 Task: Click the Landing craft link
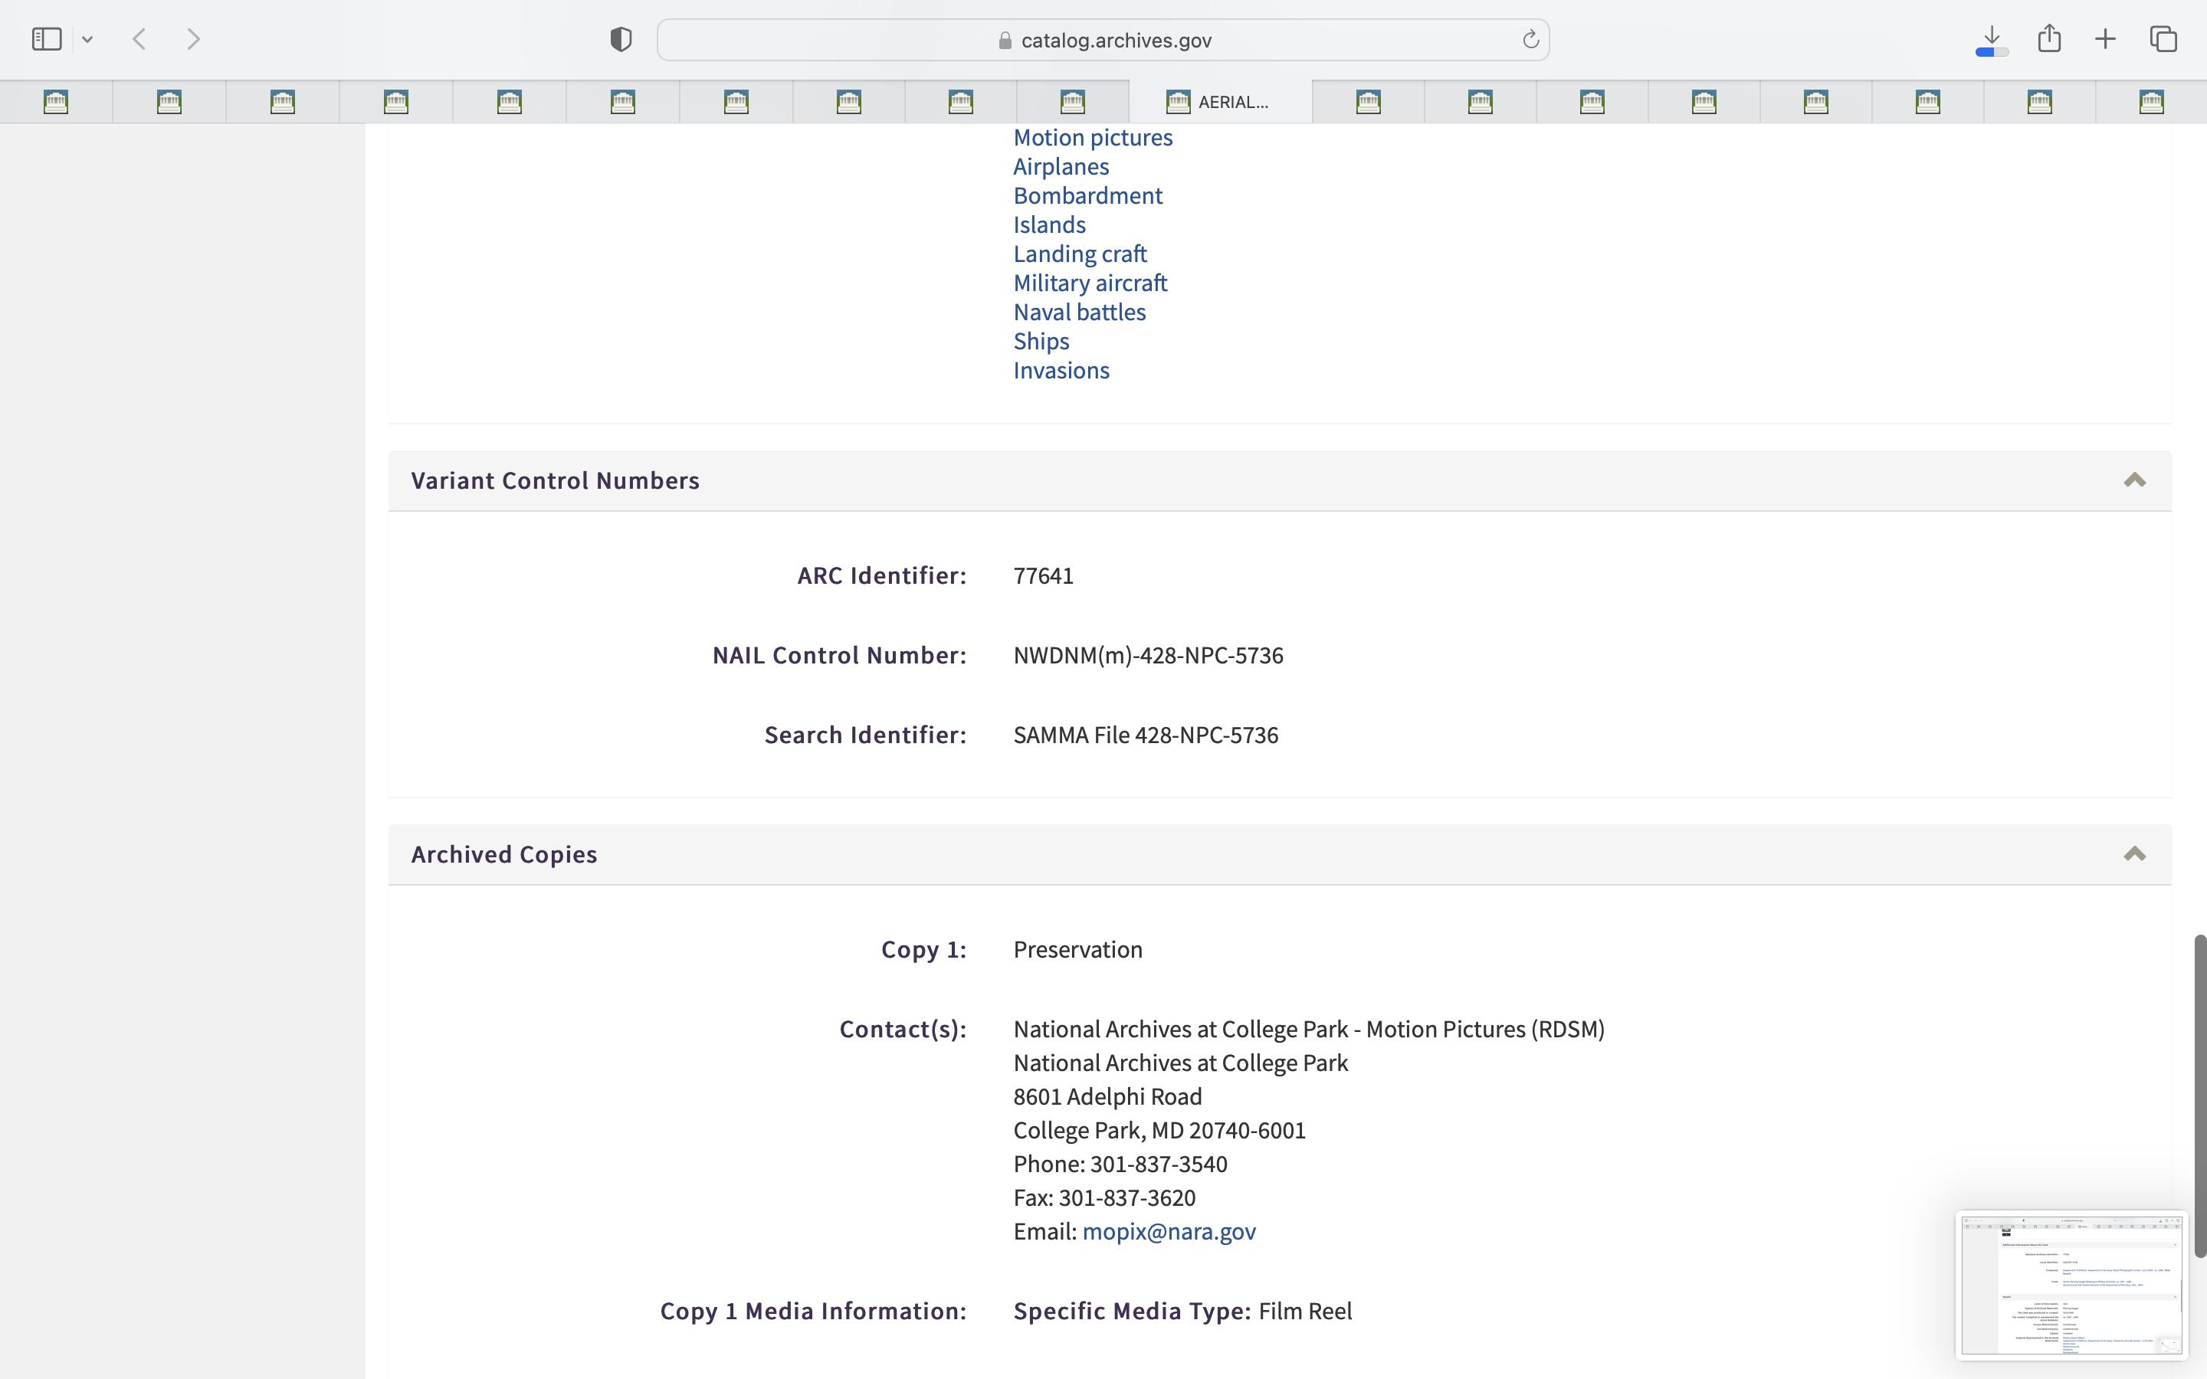pos(1080,254)
